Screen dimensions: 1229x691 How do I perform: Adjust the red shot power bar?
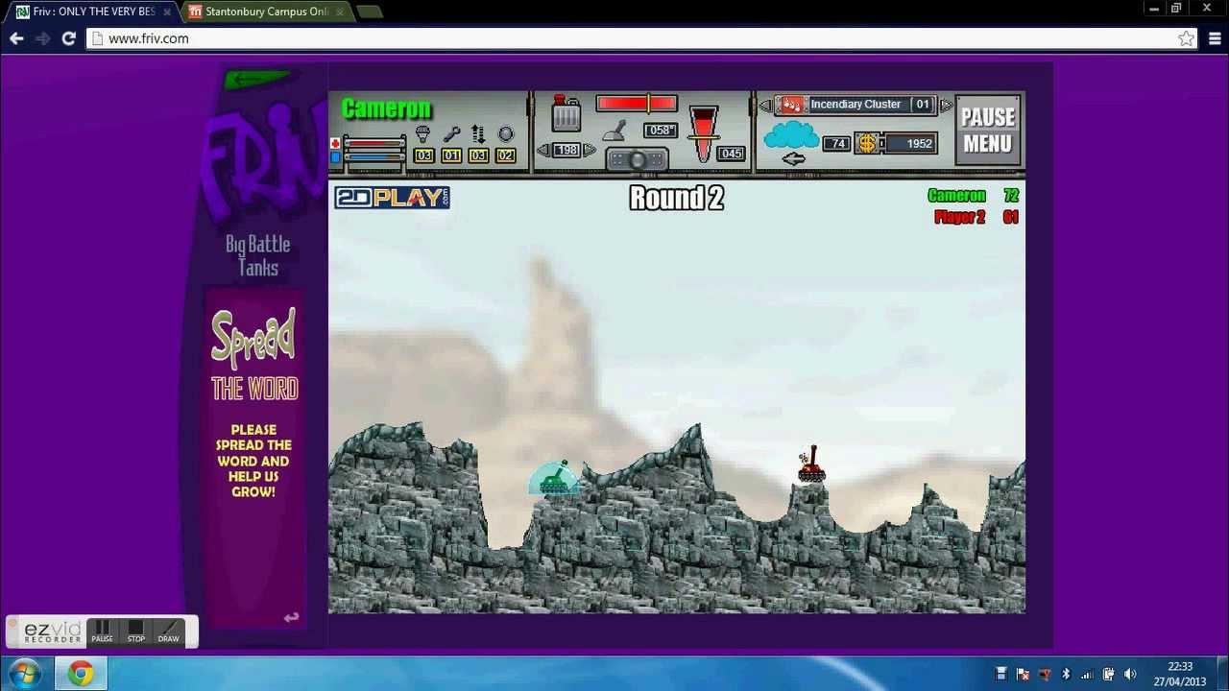637,104
